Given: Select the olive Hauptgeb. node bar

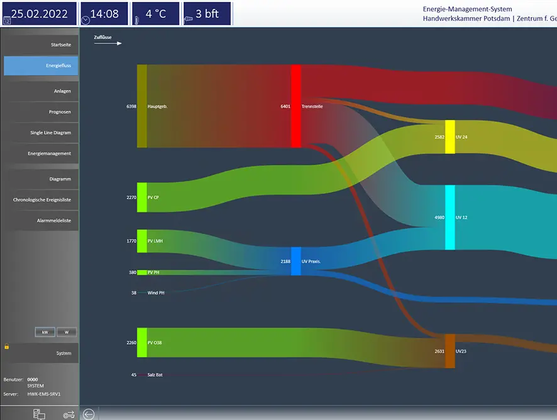Looking at the screenshot, I should point(142,106).
